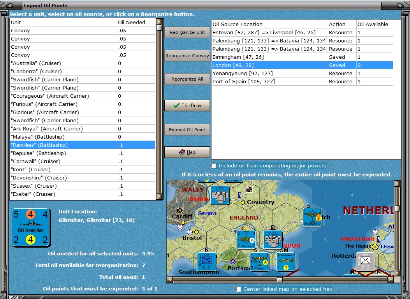Viewport: 410px width, 299px height.
Task: Select the London oil counter on the map
Action: pos(273,239)
